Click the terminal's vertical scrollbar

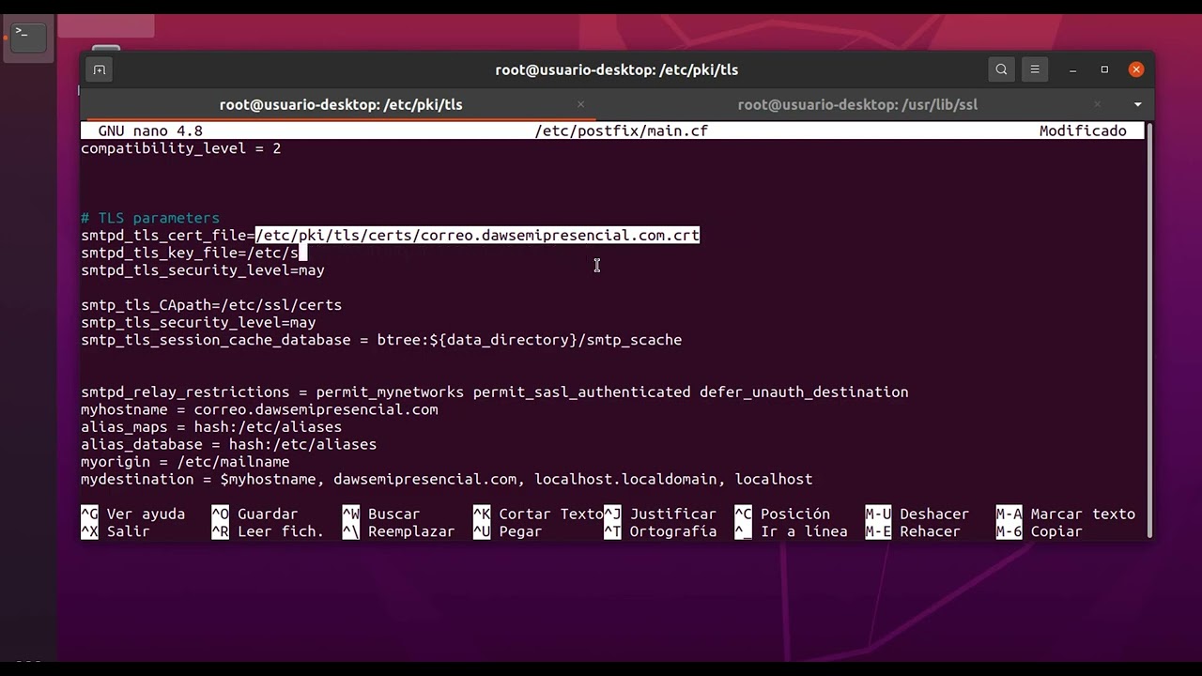1149,329
